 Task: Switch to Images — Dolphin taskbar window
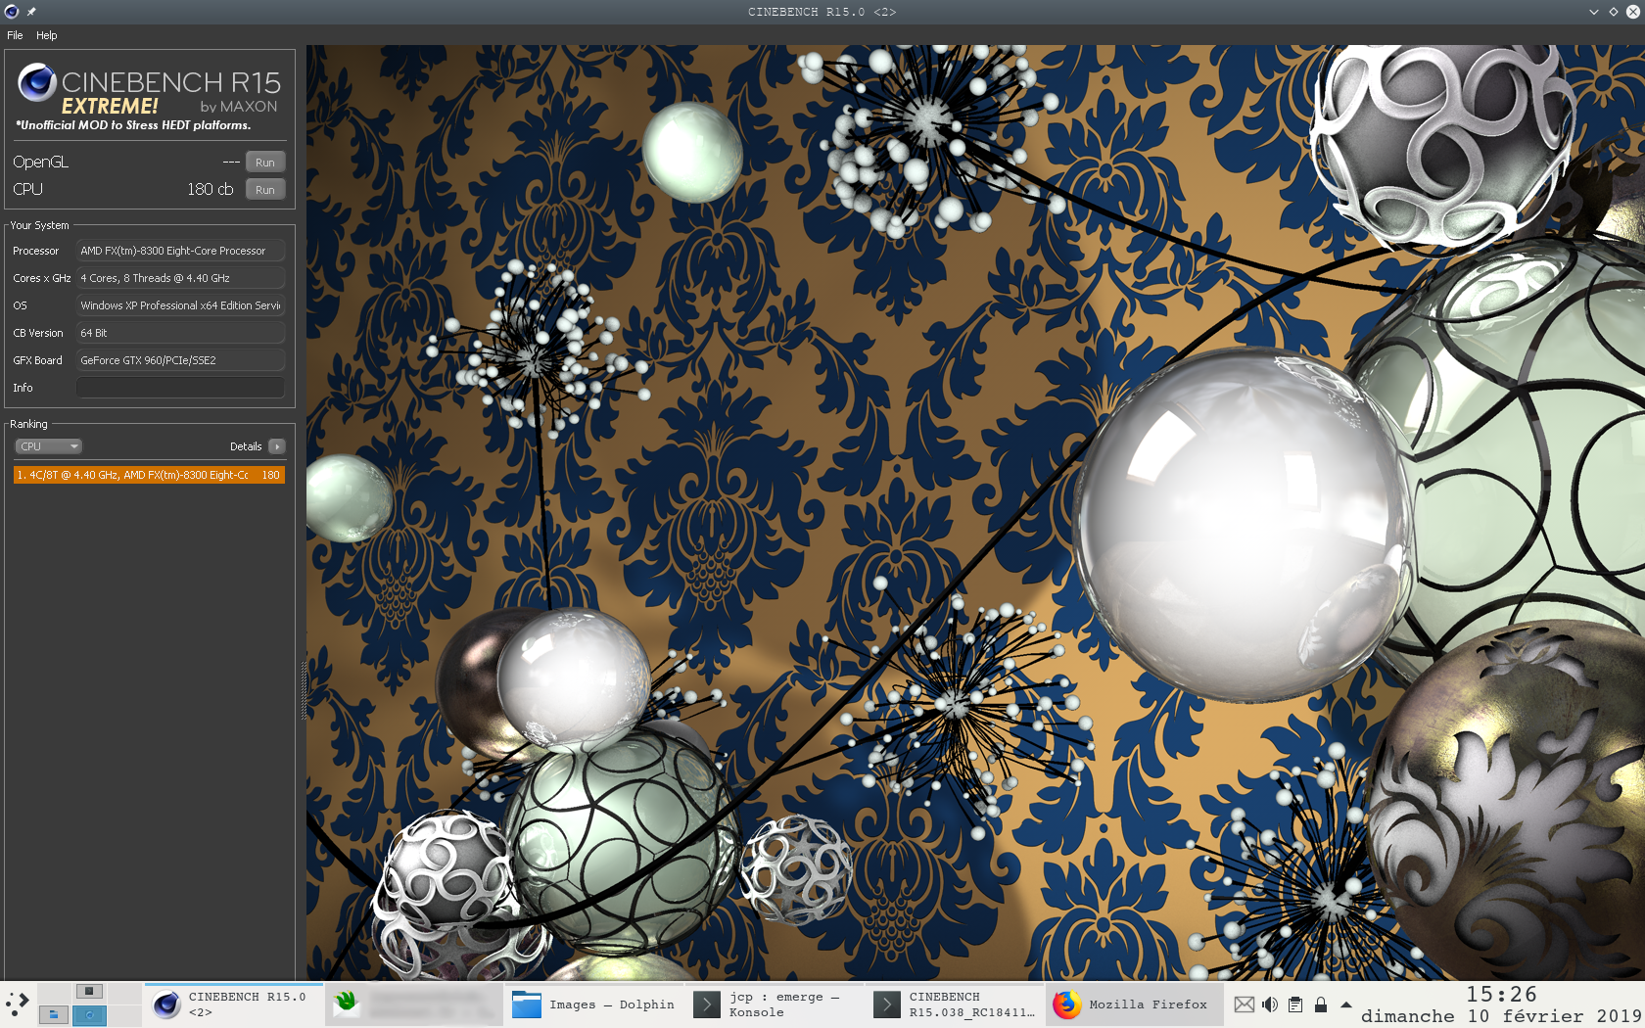(594, 1005)
